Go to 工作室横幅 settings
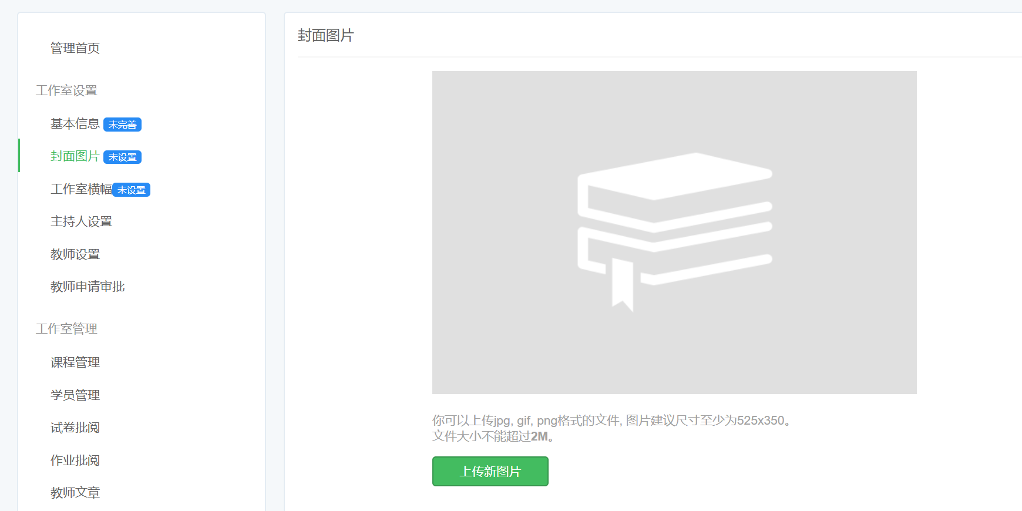 (x=81, y=189)
